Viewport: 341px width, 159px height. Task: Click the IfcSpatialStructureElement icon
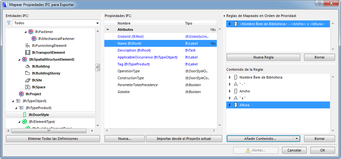(25, 59)
